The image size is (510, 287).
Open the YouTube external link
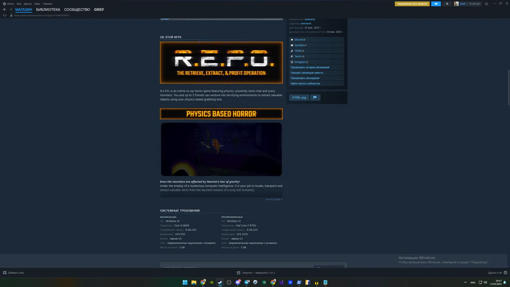[x=317, y=45]
